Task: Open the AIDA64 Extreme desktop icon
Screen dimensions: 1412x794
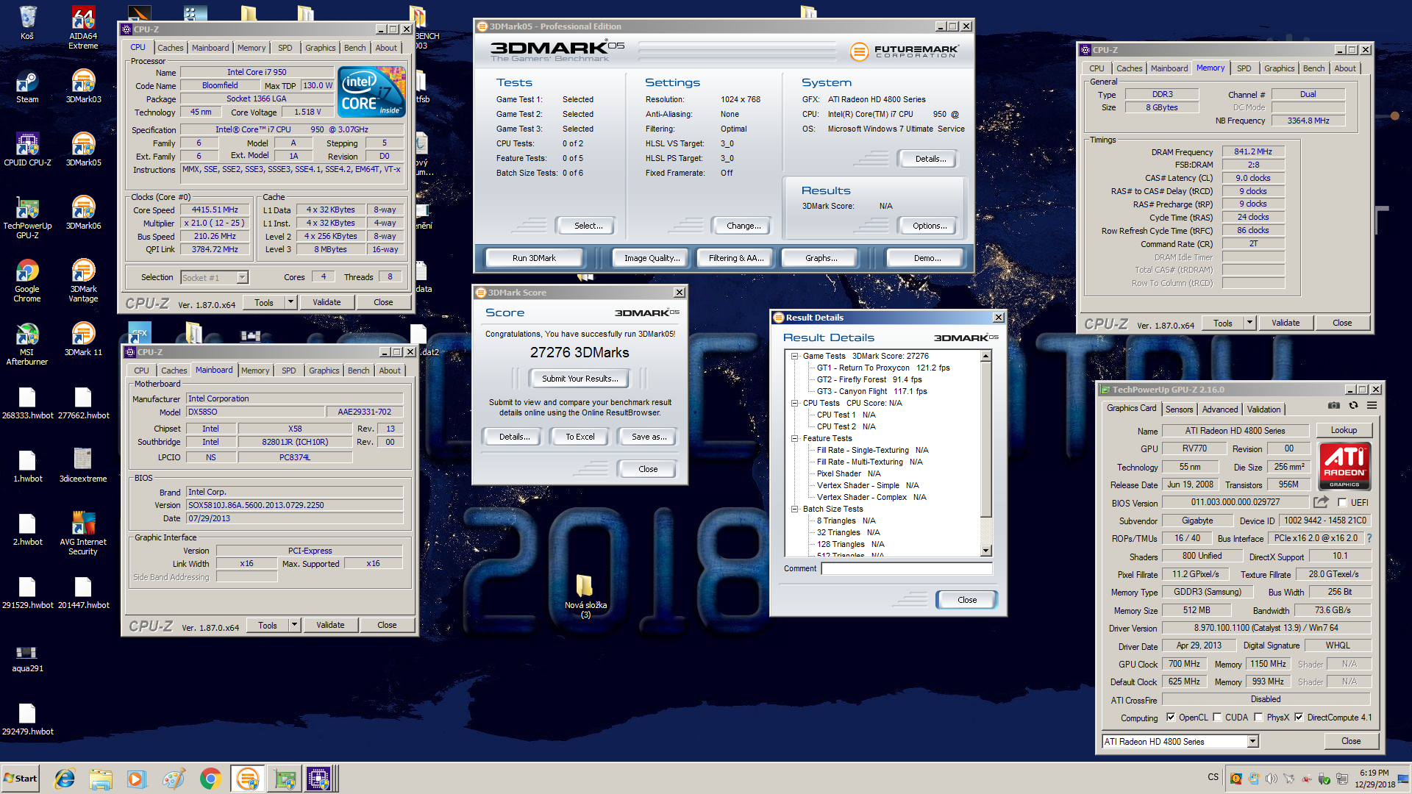Action: (83, 28)
